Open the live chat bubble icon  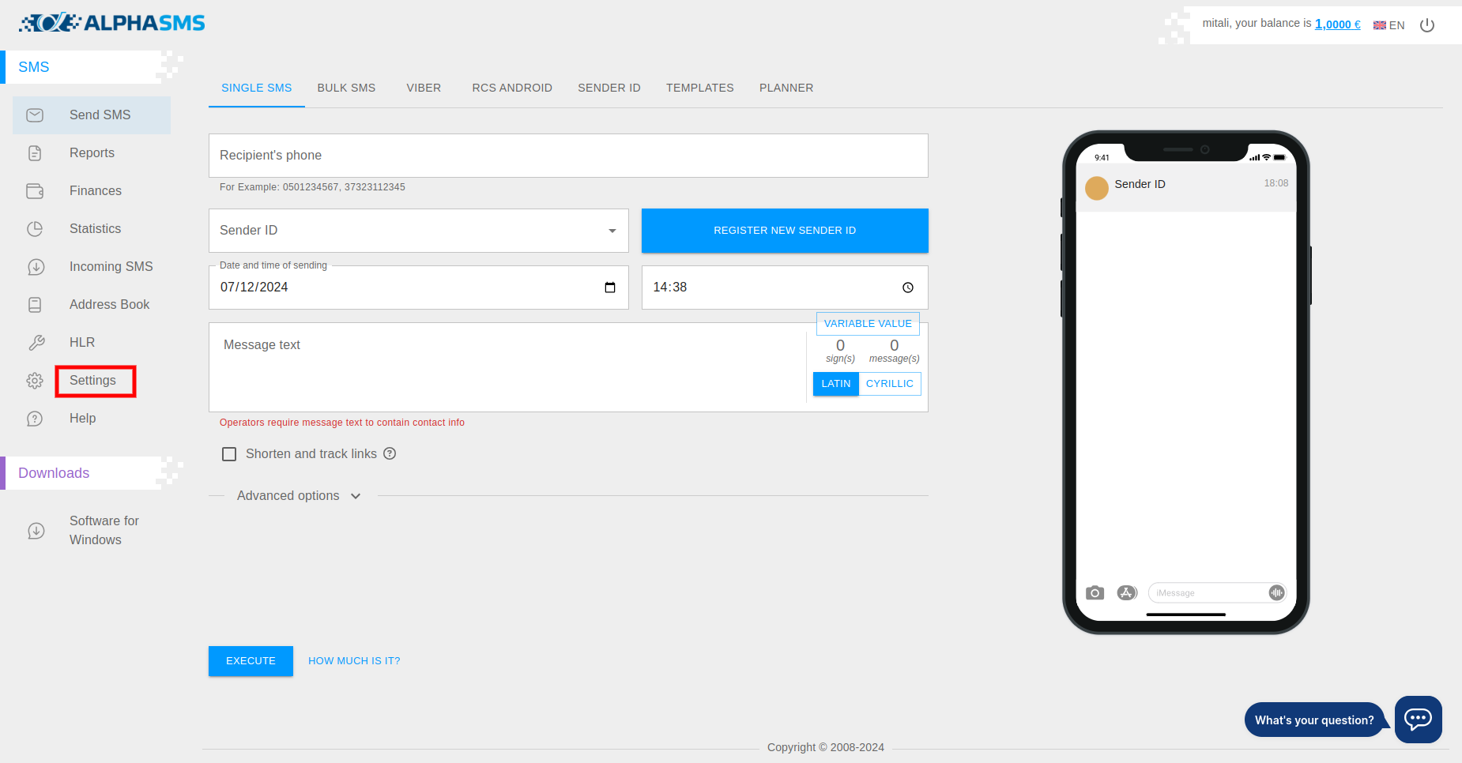pos(1418,719)
